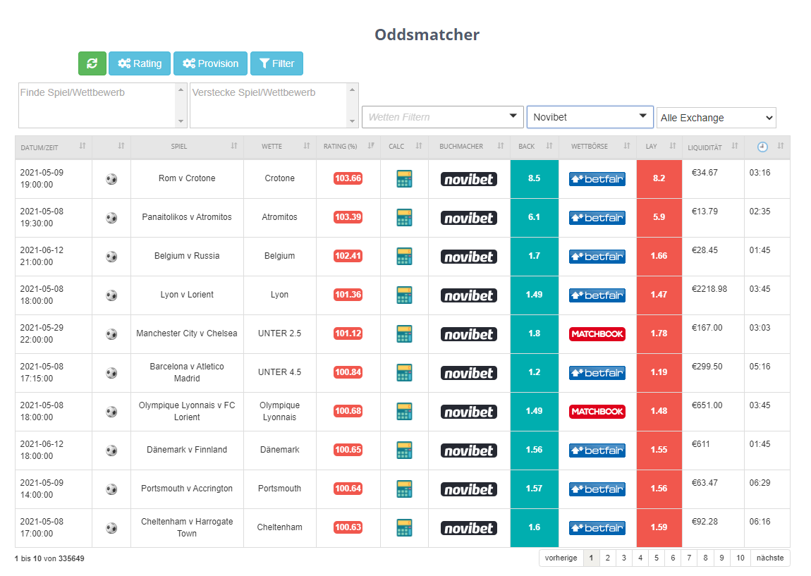The width and height of the screenshot is (811, 576).
Task: Open the Filter button
Action: tap(276, 63)
